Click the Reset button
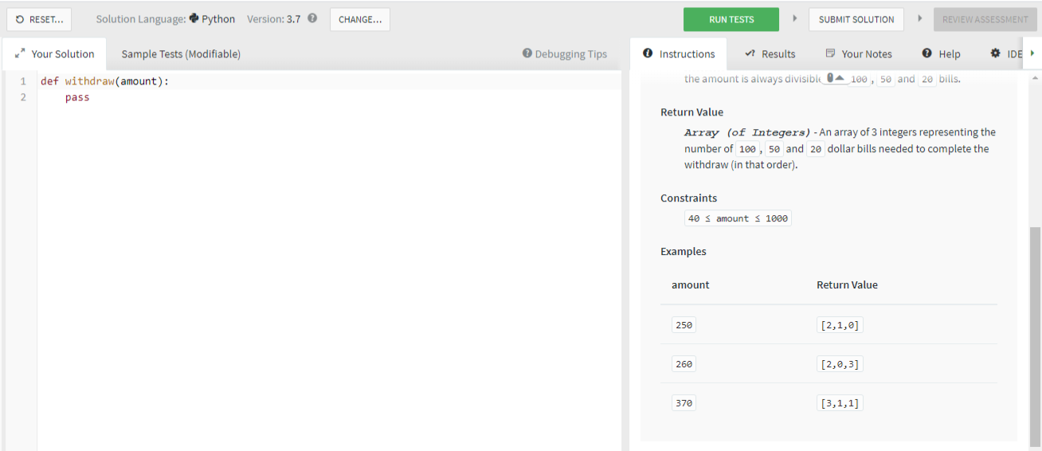The height and width of the screenshot is (451, 1042). (39, 19)
